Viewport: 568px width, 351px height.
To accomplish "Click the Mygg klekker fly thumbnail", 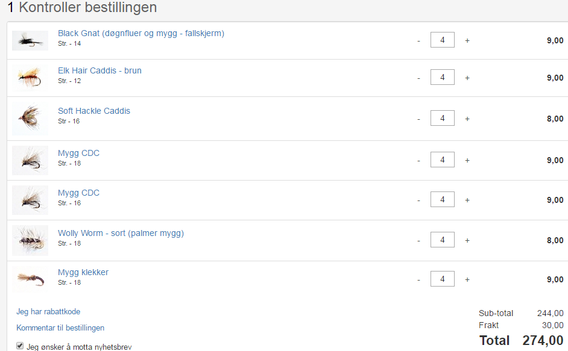I will coord(30,279).
